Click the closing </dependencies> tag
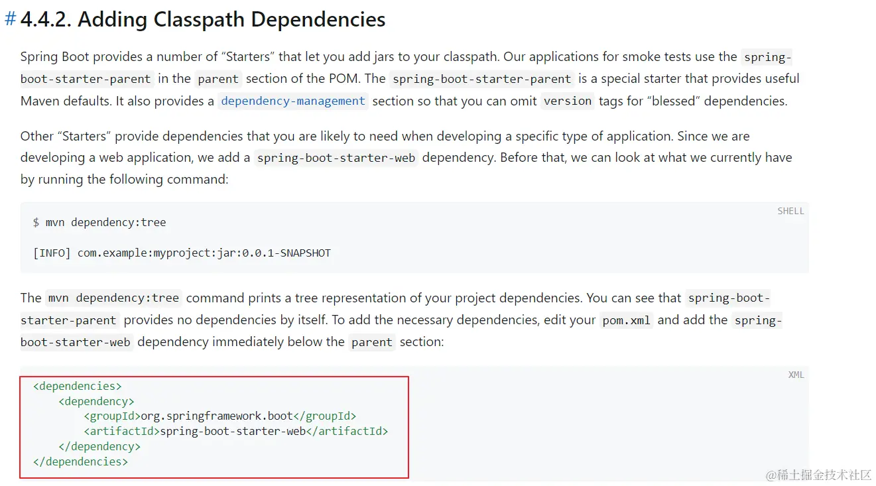The image size is (876, 486). pos(80,462)
